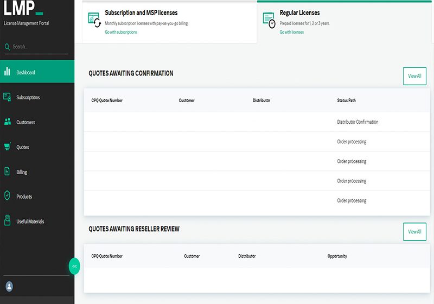Click the Quotes cart icon
The image size is (434, 304).
click(8, 147)
